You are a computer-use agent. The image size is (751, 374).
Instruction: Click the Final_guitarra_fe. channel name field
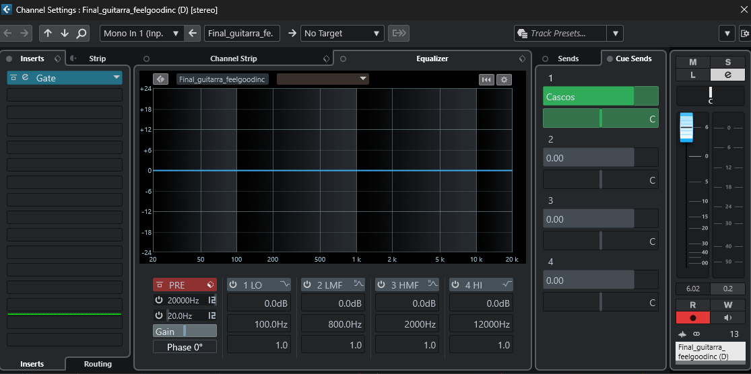[x=242, y=33]
